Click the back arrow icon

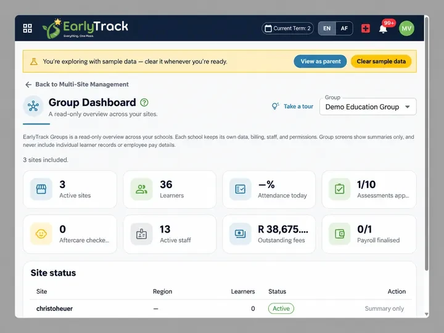[28, 84]
